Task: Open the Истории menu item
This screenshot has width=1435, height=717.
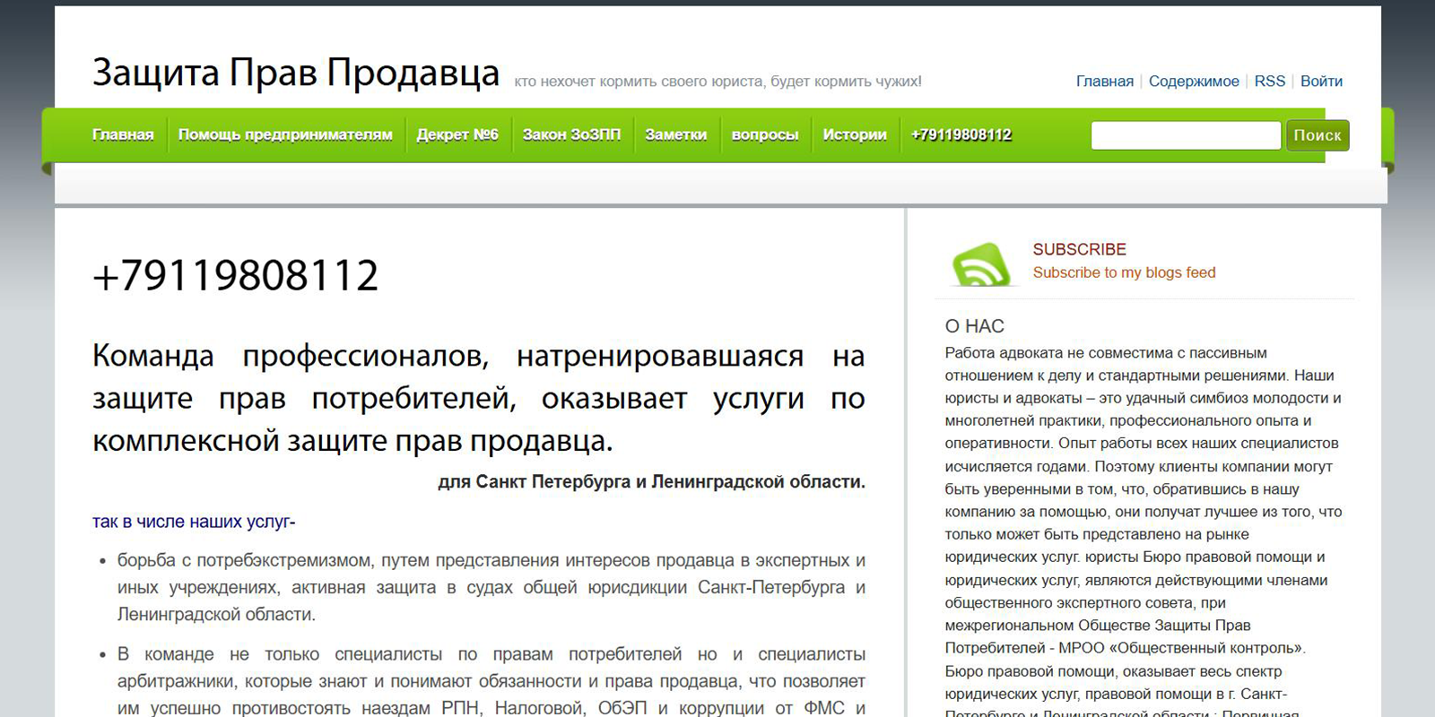Action: [854, 135]
